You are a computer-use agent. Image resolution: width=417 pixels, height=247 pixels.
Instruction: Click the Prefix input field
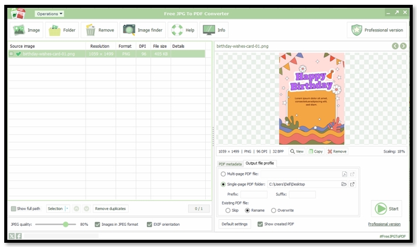254,194
